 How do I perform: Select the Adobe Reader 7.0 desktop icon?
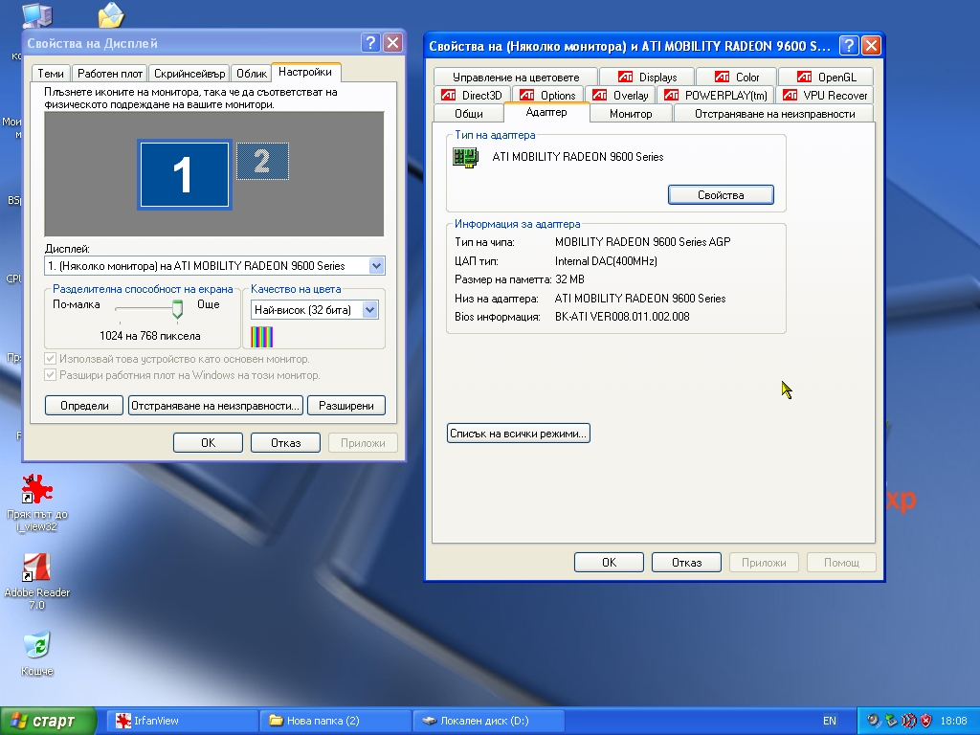point(37,582)
